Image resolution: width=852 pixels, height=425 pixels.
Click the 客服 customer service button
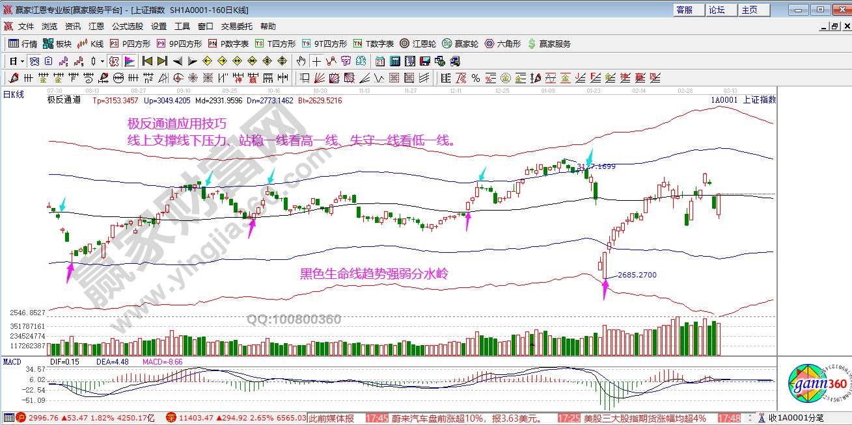pyautogui.click(x=689, y=10)
